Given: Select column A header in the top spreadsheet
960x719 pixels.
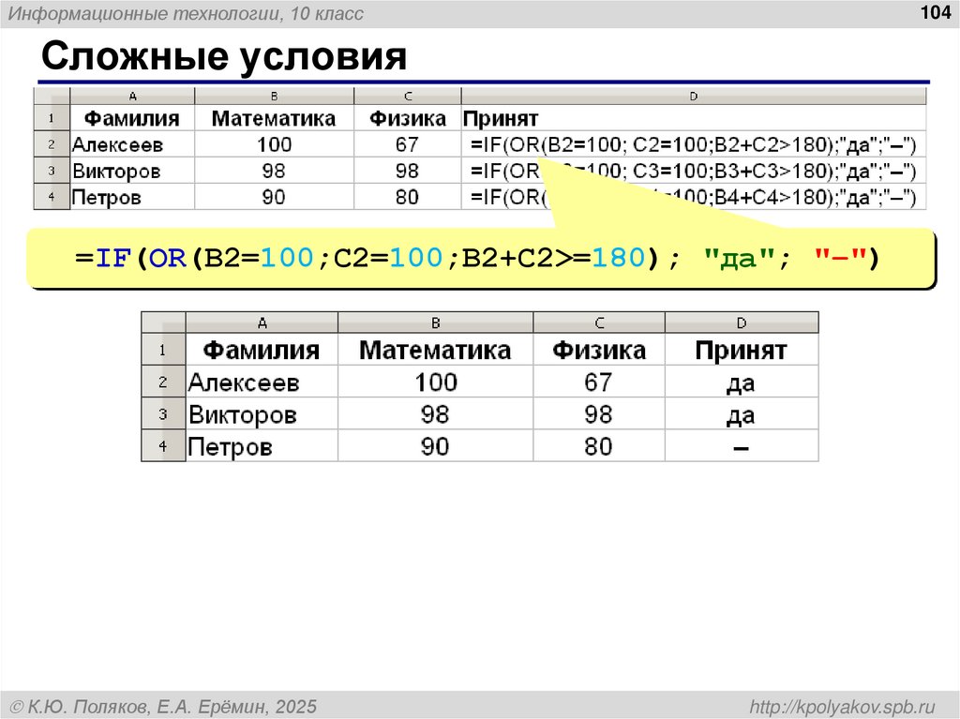Looking at the screenshot, I should pyautogui.click(x=132, y=97).
